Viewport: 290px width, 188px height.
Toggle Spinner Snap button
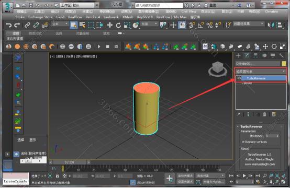[x=218, y=25]
